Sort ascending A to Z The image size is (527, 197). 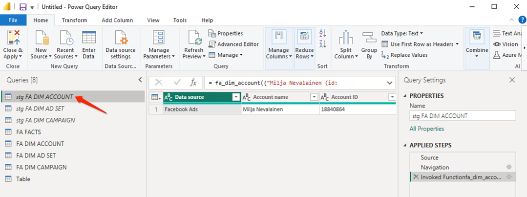pyautogui.click(x=323, y=33)
